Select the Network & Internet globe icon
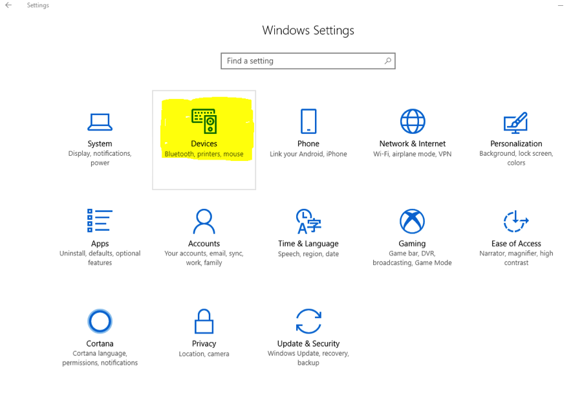 tap(413, 122)
